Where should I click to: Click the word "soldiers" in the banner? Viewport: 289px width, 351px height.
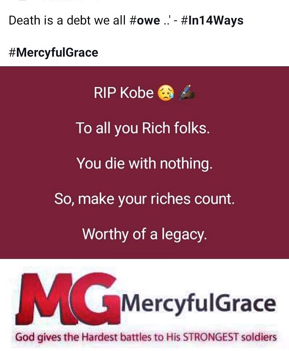coord(258,337)
